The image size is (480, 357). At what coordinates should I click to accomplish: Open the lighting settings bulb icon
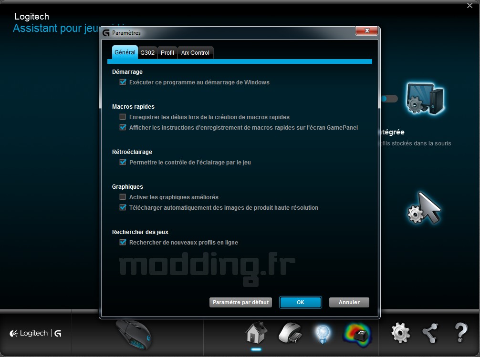click(323, 334)
